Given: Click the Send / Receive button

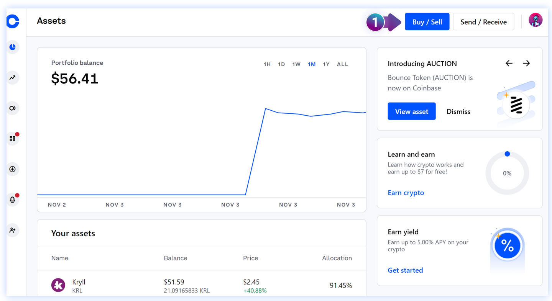Looking at the screenshot, I should point(483,22).
